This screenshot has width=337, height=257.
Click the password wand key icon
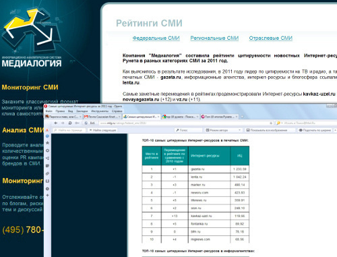pos(77,123)
